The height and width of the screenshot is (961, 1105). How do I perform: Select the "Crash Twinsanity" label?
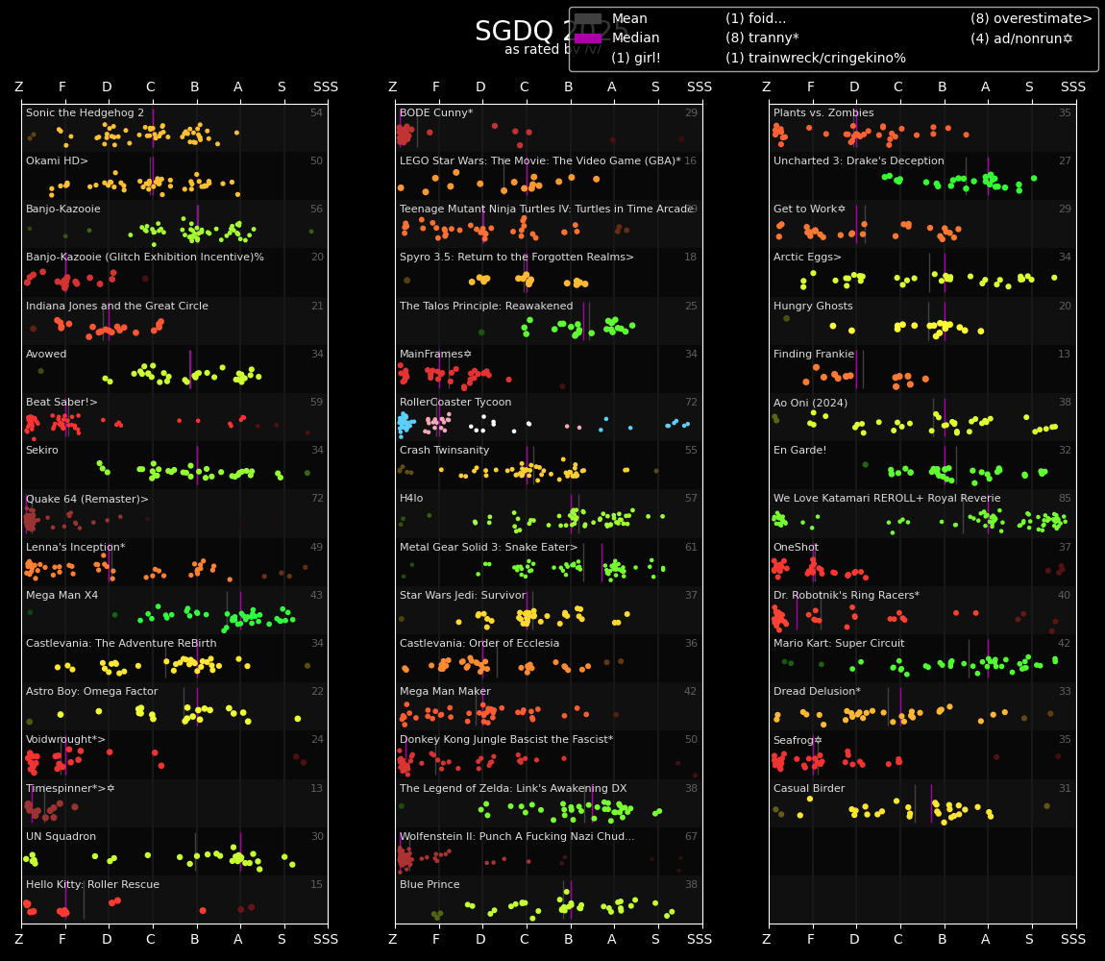pos(444,450)
